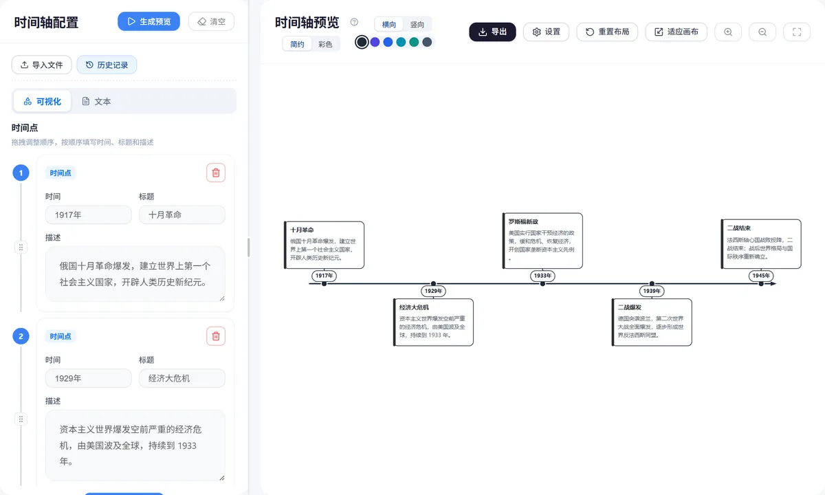Select 简约 simple style
The width and height of the screenshot is (825, 495).
coord(297,44)
